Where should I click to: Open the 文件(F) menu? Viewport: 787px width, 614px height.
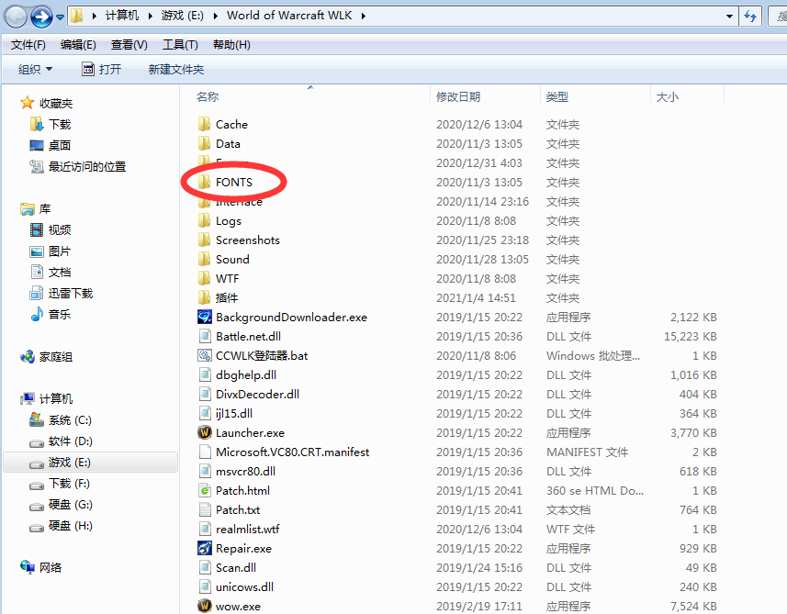pyautogui.click(x=28, y=44)
